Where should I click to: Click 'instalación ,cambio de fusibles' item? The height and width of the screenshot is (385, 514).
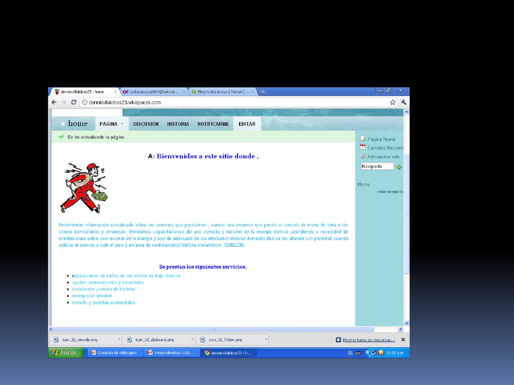[x=103, y=289]
